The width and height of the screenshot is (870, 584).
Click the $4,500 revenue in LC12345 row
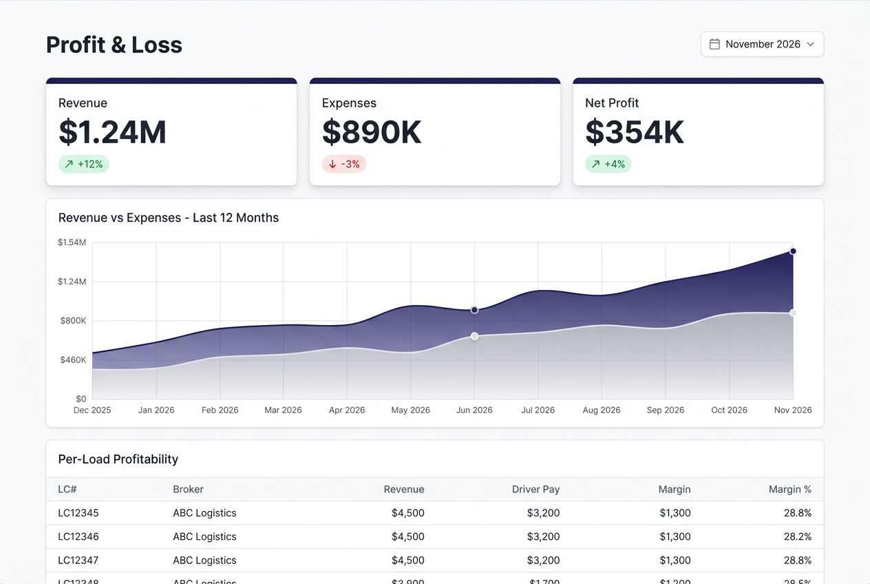tap(408, 513)
